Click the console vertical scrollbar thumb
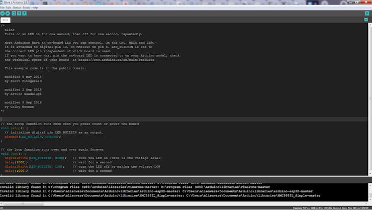The width and height of the screenshot is (372, 210). (x=370, y=196)
